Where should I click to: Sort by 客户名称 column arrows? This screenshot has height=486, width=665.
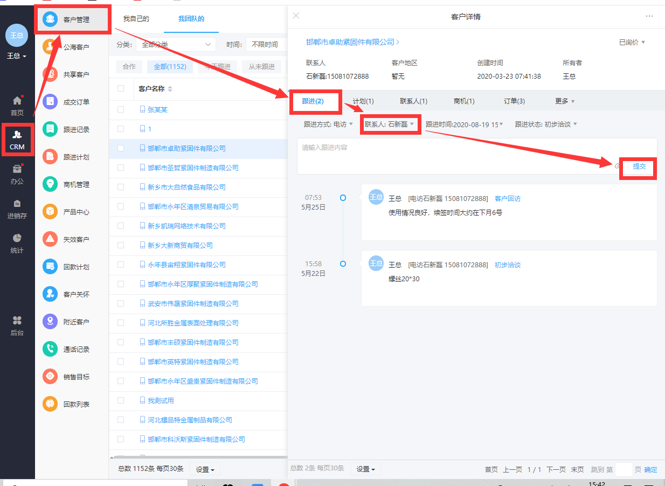[x=170, y=88]
